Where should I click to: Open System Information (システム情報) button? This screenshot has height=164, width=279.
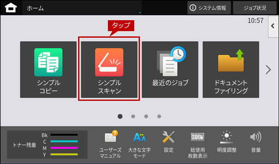pos(209,8)
